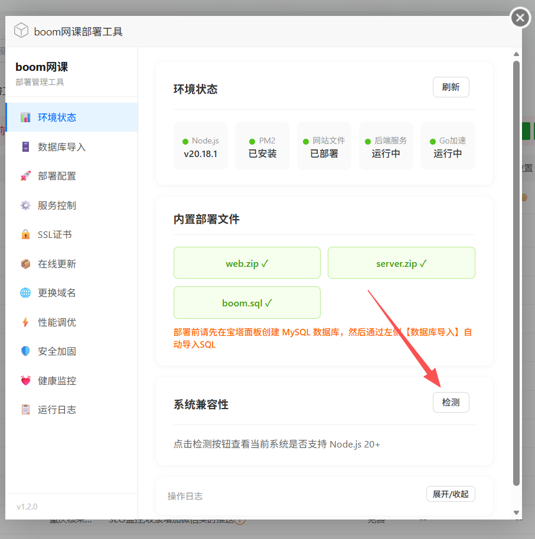Image resolution: width=535 pixels, height=539 pixels.
Task: Select the web.zip deployment file box
Action: (x=247, y=263)
